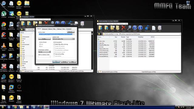Click up-one-level icon in ModLoaderMp address bar

[99, 34]
